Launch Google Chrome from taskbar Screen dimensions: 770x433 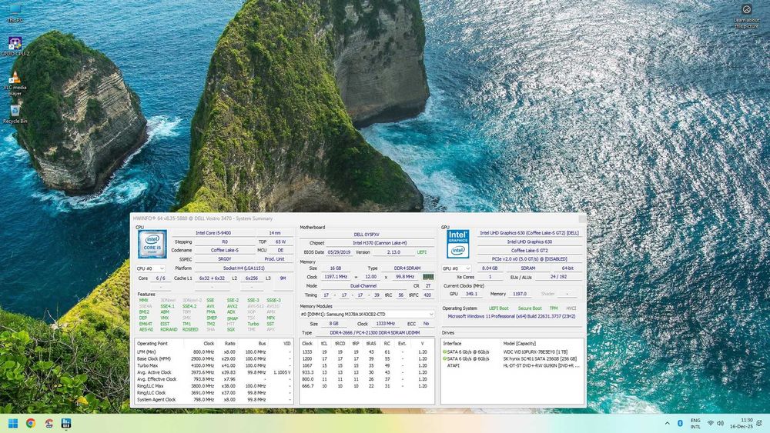coord(31,423)
